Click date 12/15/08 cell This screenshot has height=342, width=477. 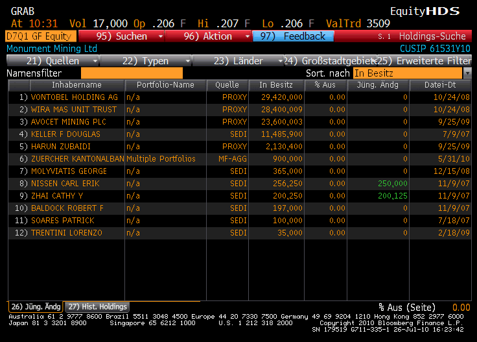[x=452, y=171]
